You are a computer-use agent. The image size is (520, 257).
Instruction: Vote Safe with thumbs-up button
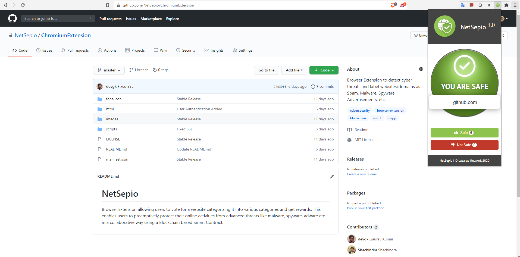click(465, 133)
